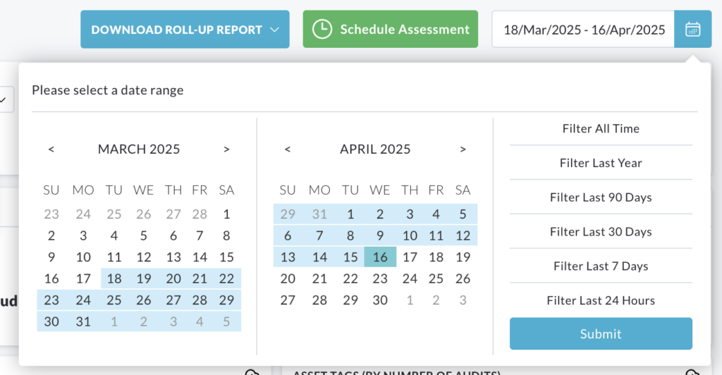Go to next month in April calendar
722x375 pixels.
point(463,149)
